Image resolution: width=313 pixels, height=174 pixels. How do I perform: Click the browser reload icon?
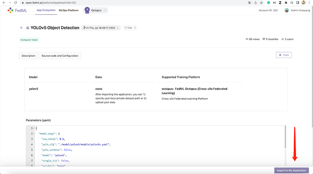[16, 3]
